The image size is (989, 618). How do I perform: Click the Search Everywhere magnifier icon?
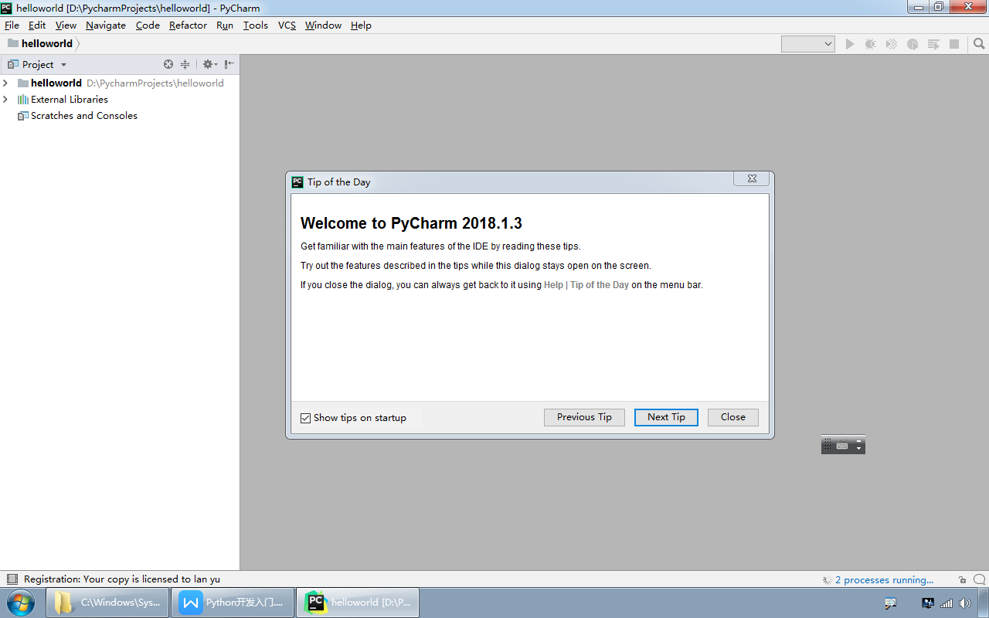click(979, 44)
